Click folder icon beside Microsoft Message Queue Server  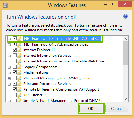[19, 78]
